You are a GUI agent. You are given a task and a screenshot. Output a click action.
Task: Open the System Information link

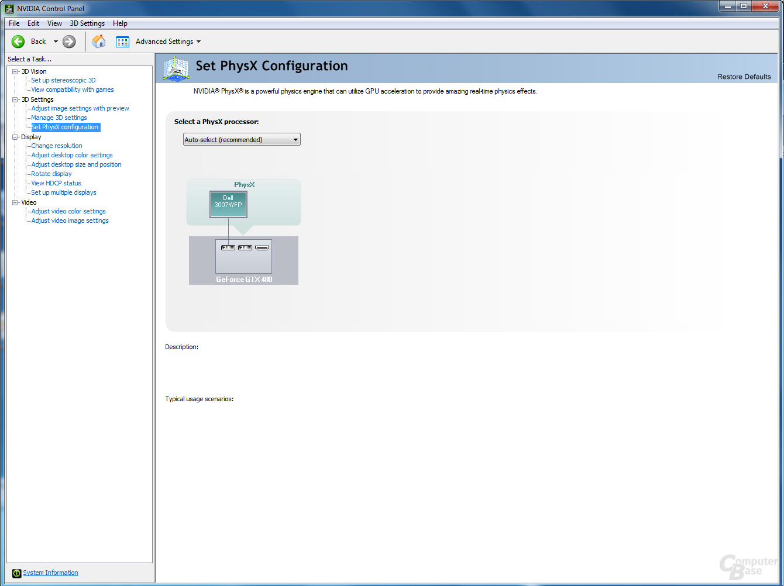pyautogui.click(x=50, y=573)
